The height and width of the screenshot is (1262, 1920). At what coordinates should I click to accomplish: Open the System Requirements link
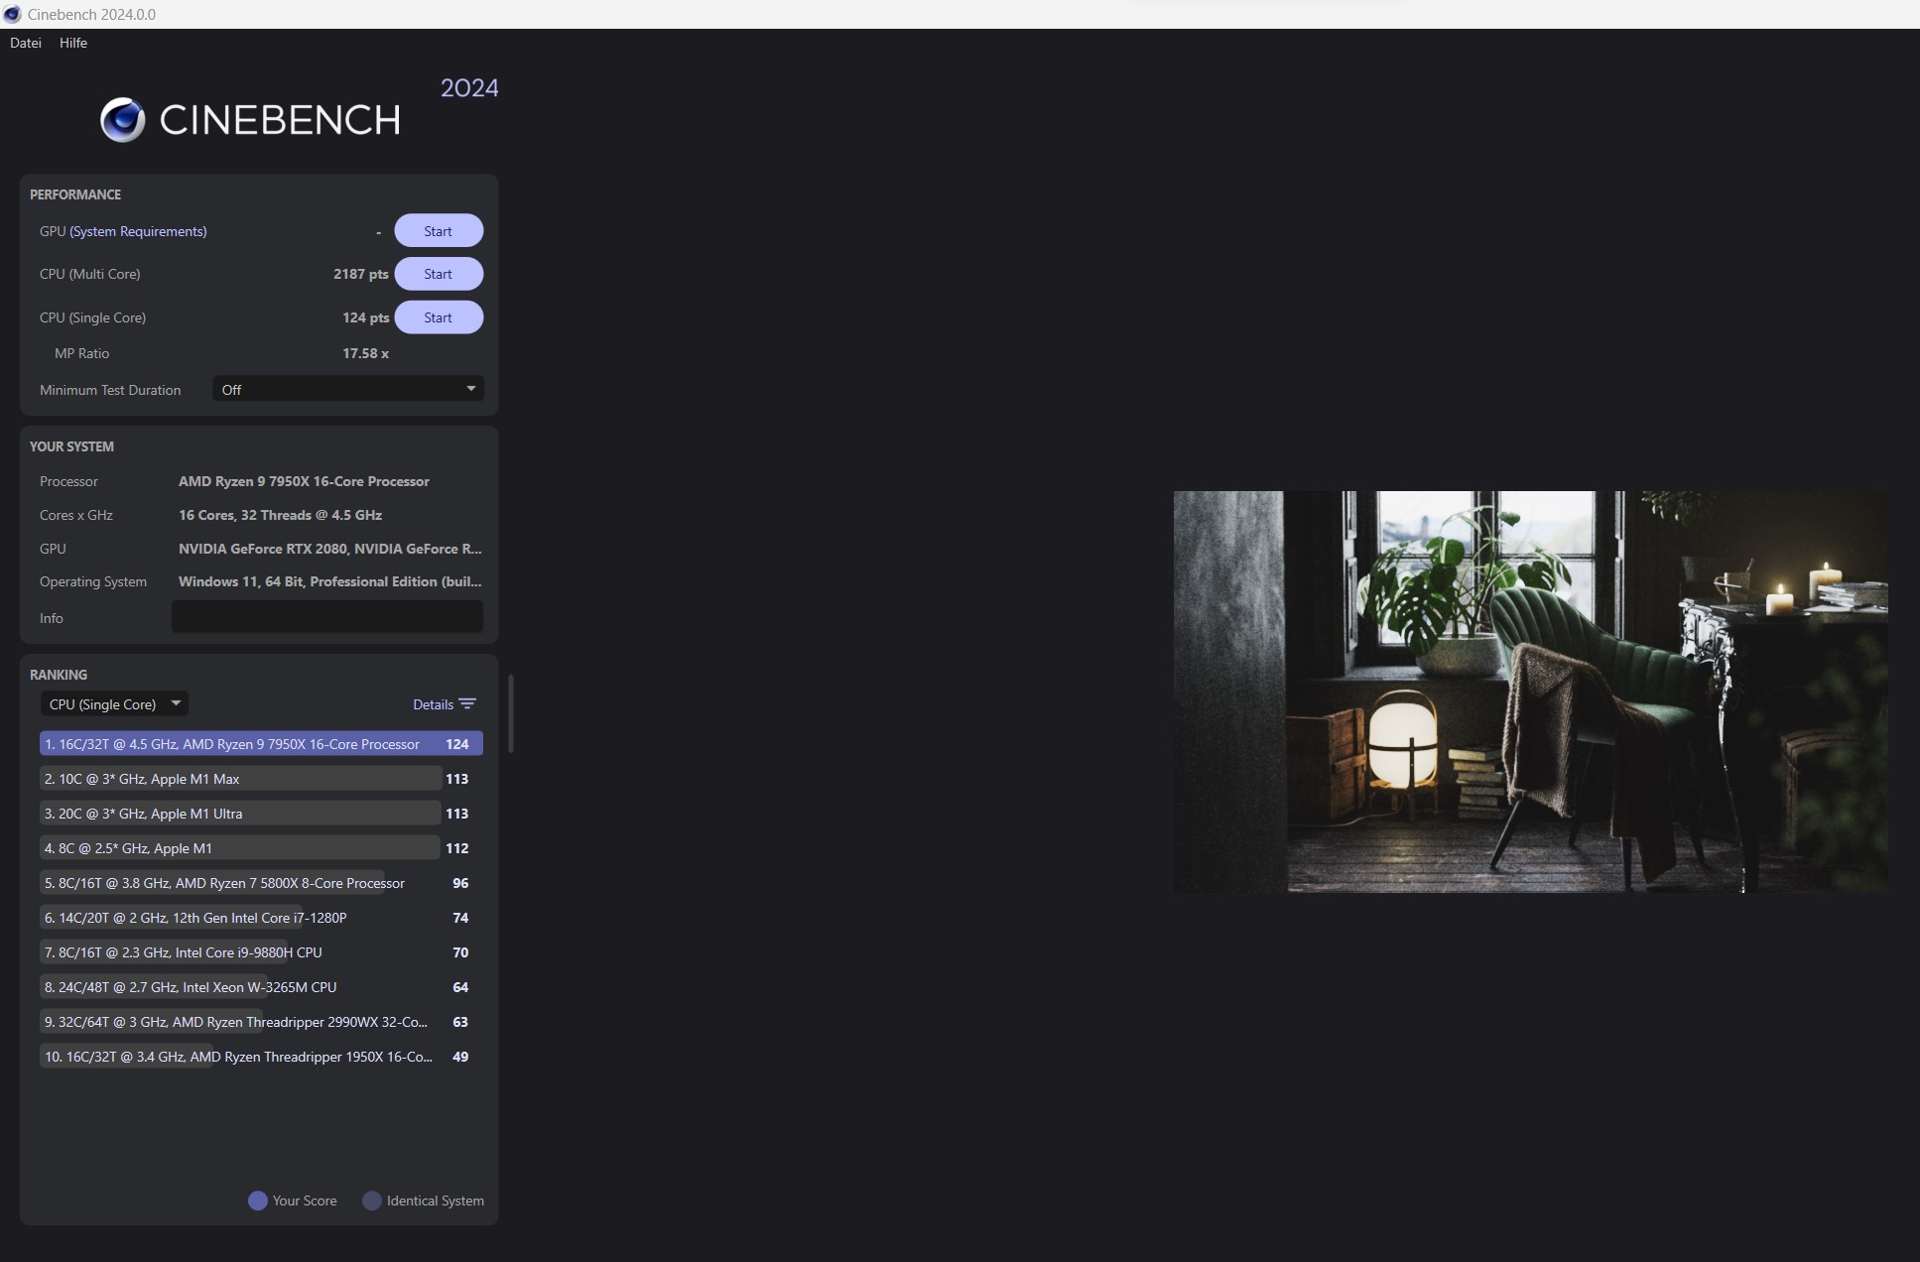[138, 231]
